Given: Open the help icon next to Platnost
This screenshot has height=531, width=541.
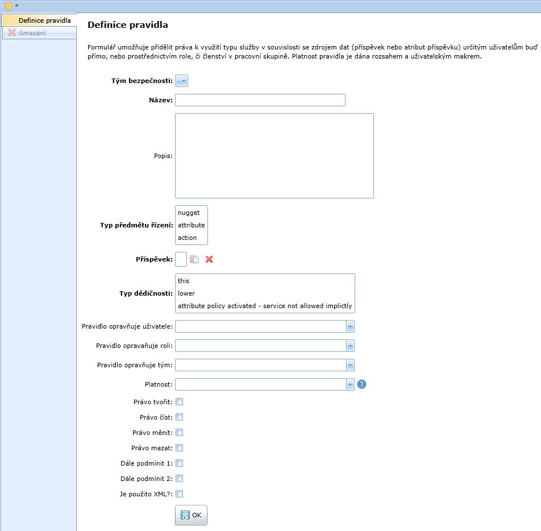Looking at the screenshot, I should tap(361, 384).
